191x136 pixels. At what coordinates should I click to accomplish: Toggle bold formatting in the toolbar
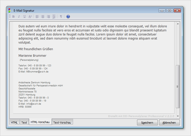(13, 16)
